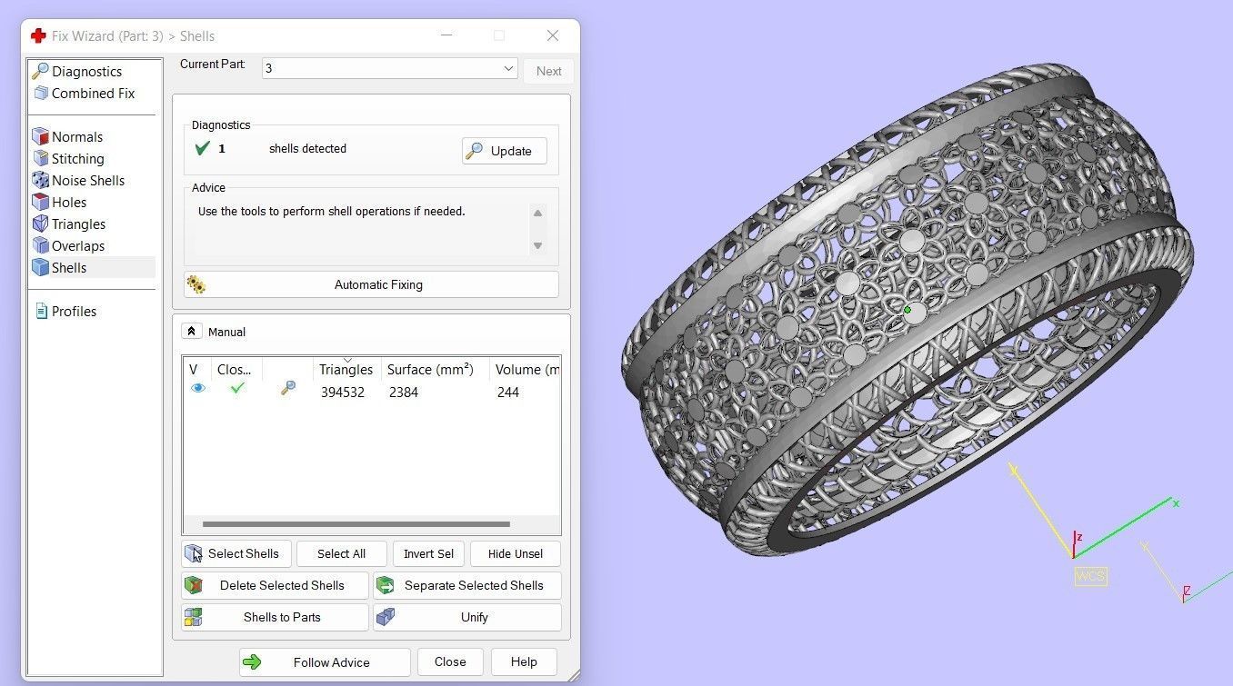Viewport: 1233px width, 686px height.
Task: Open the Diagnostics page in sidebar
Action: coord(85,72)
